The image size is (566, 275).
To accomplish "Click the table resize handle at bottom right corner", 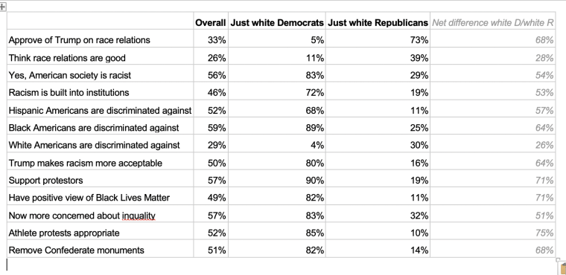I will 557,259.
